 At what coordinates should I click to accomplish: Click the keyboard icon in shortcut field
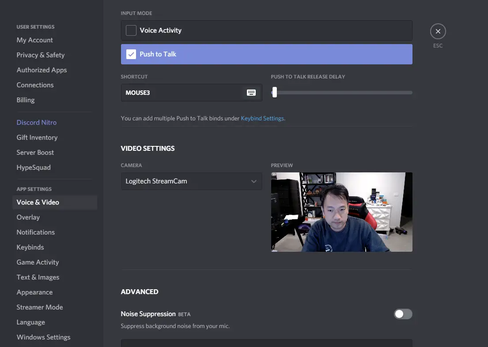click(x=251, y=93)
